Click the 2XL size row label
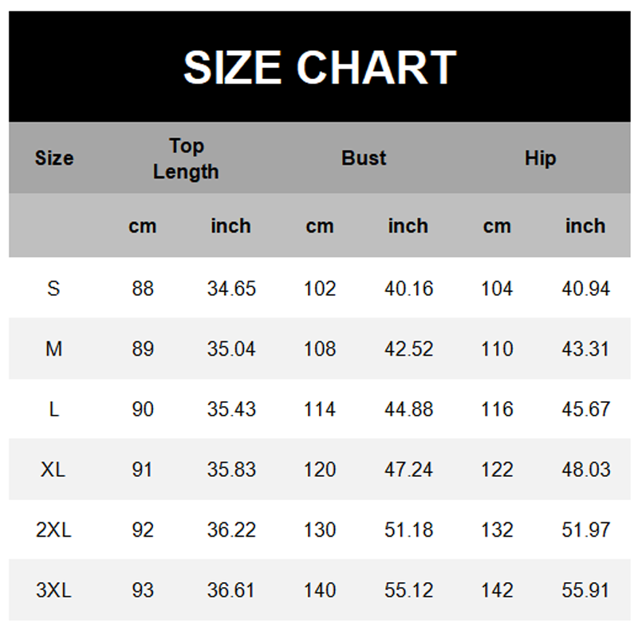Viewport: 638px width, 638px height. click(x=53, y=530)
